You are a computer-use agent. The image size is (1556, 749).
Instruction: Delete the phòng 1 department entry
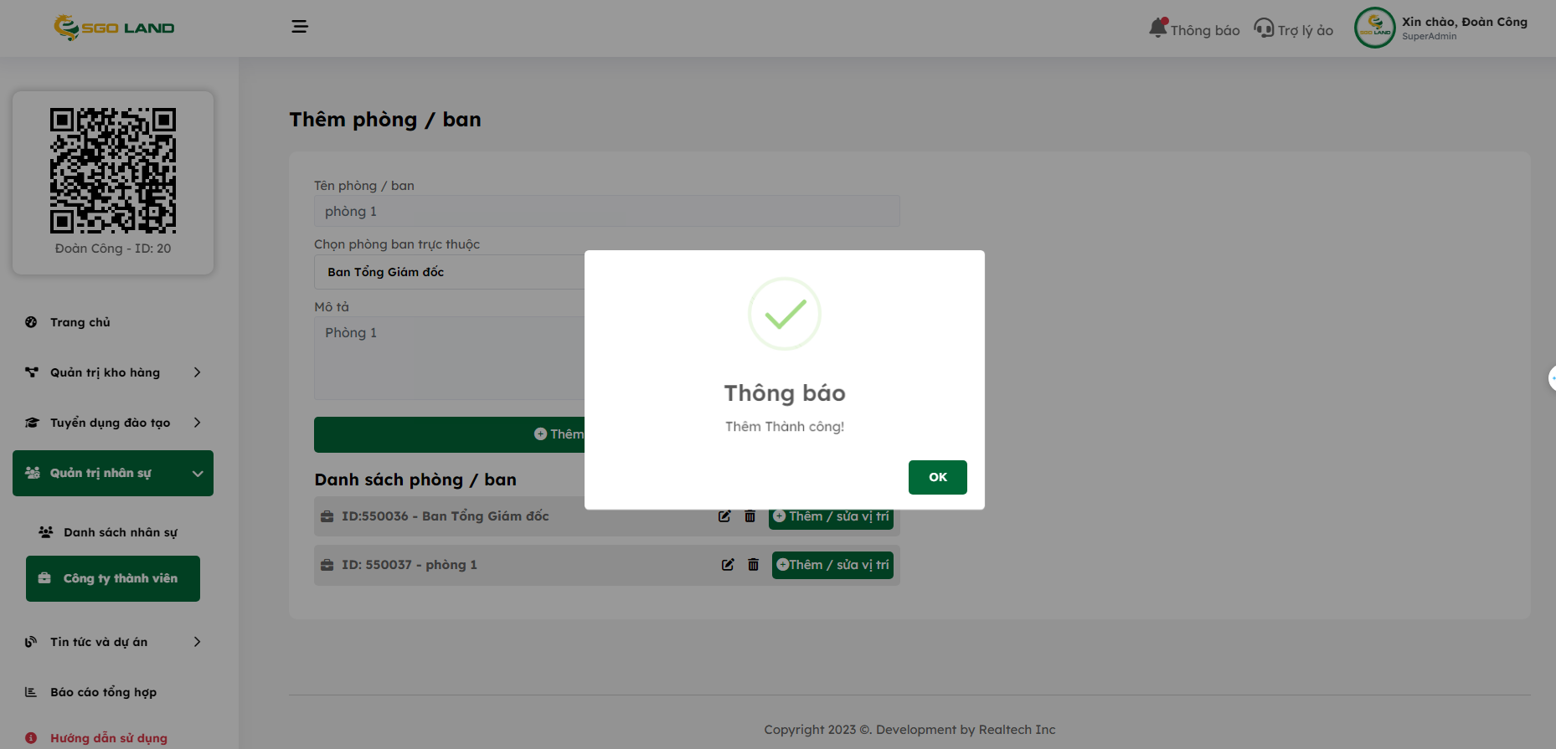(753, 565)
